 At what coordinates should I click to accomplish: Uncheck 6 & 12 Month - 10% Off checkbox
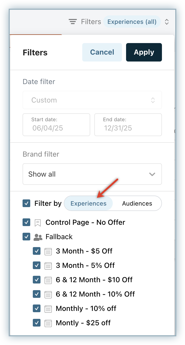click(37, 294)
